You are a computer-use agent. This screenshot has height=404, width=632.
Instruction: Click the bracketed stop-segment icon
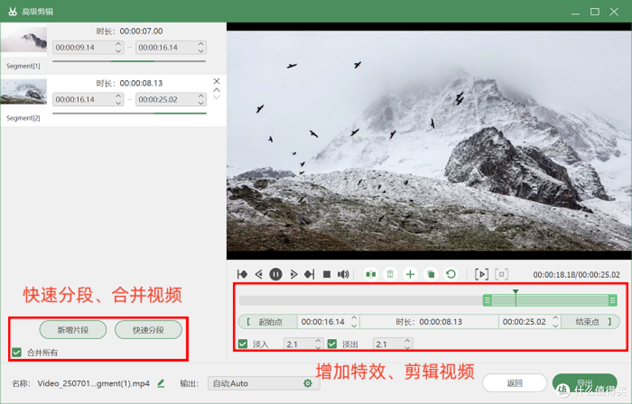(502, 274)
